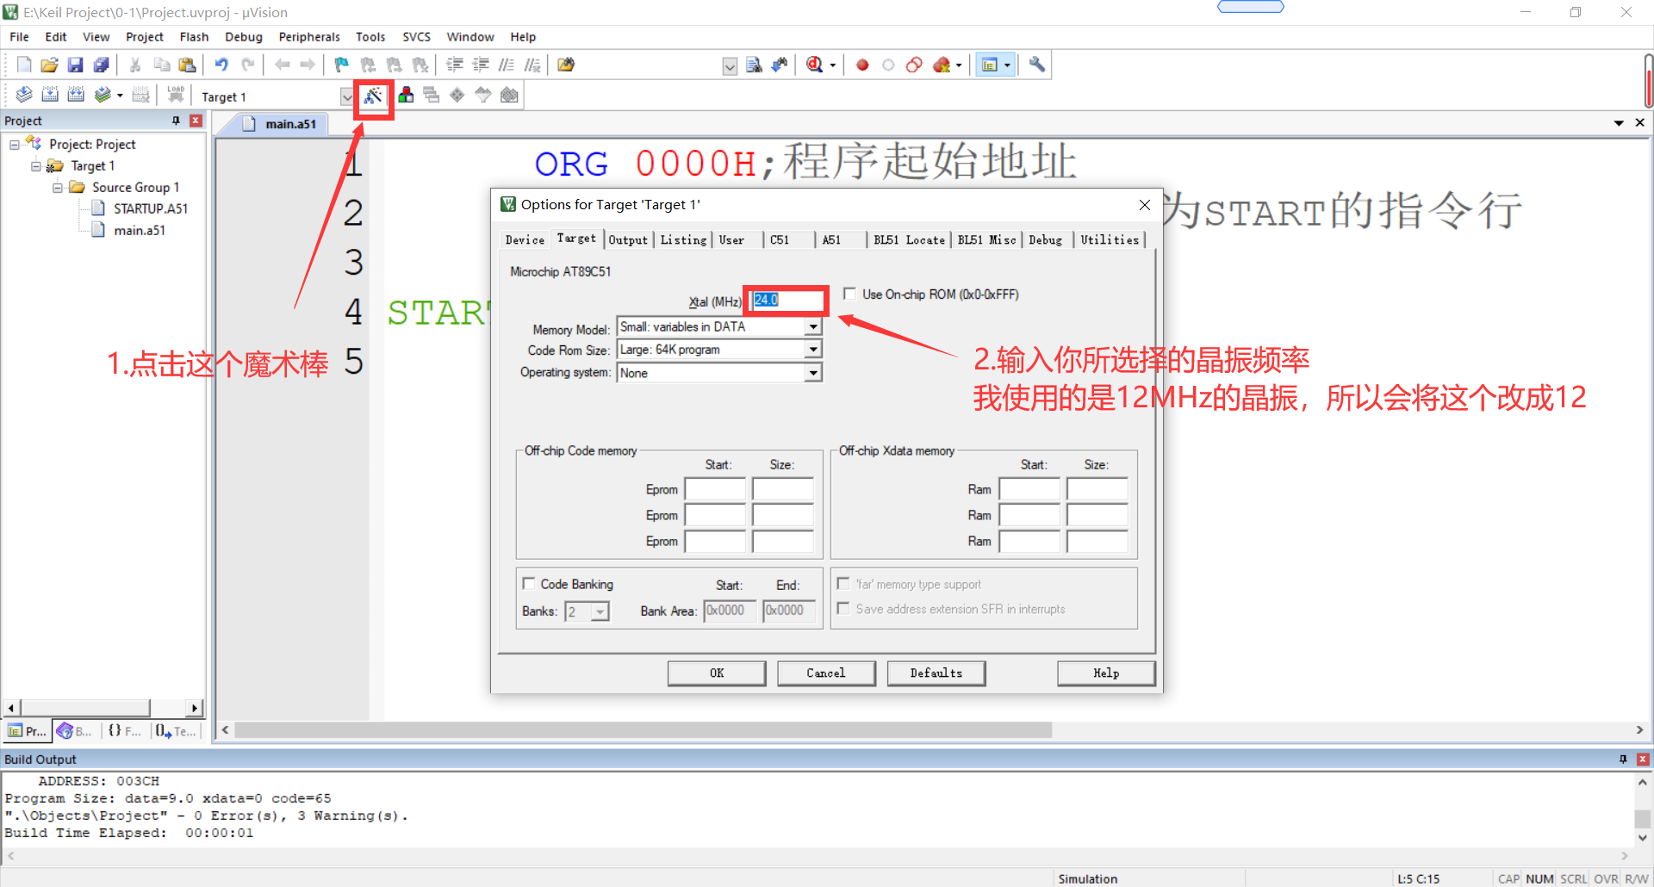Collapse the Source Group 1 node
This screenshot has width=1654, height=887.
pos(58,188)
